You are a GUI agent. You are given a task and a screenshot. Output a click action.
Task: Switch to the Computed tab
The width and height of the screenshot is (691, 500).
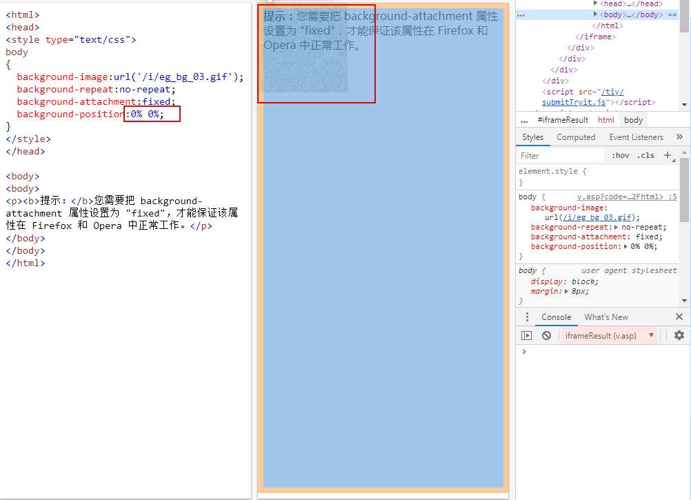[576, 137]
